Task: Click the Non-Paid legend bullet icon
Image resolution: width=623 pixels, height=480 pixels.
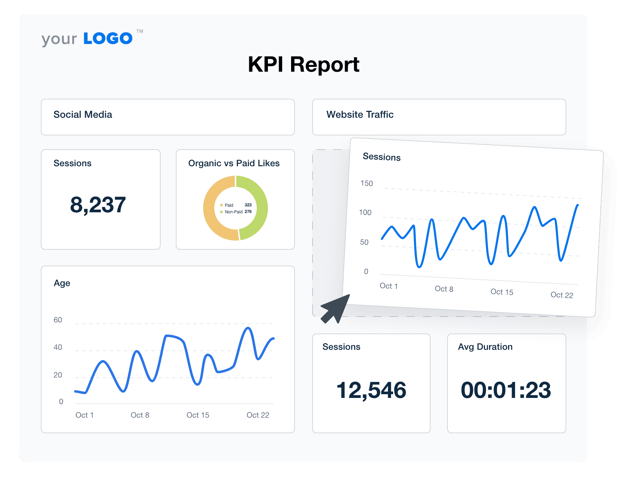Action: pyautogui.click(x=221, y=212)
